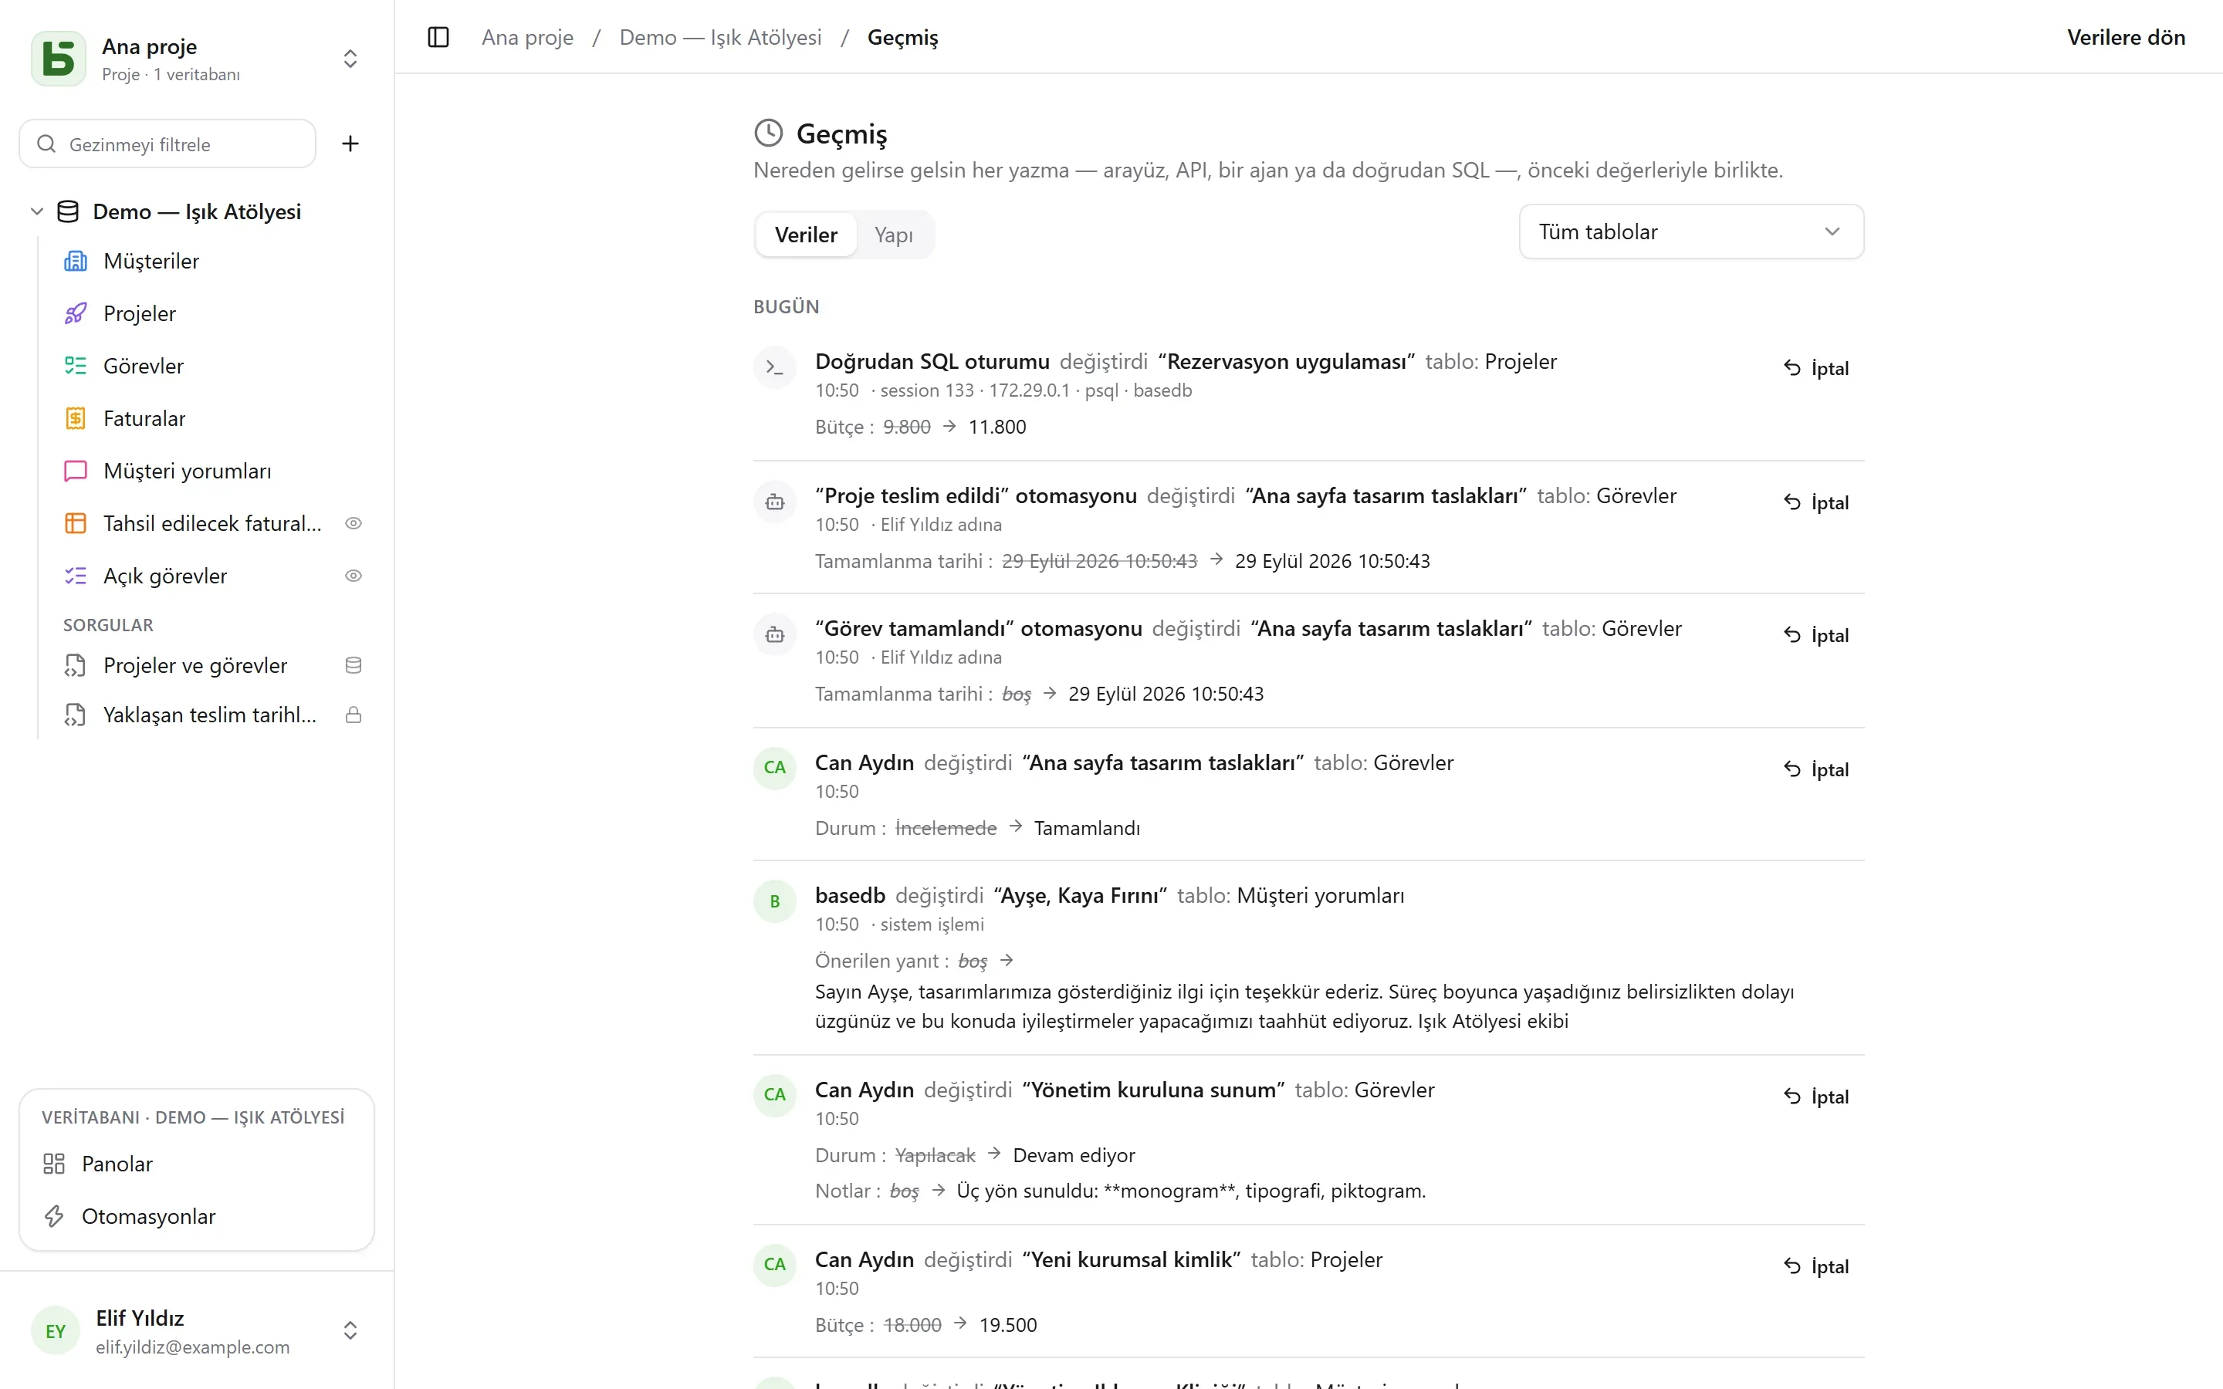Click robot icon of Görev tamamlandı otomasyonu
2223x1389 pixels.
774,635
